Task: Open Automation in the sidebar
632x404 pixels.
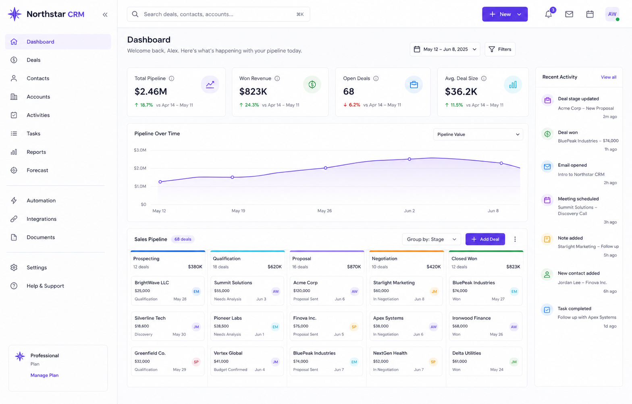Action: pyautogui.click(x=58, y=201)
